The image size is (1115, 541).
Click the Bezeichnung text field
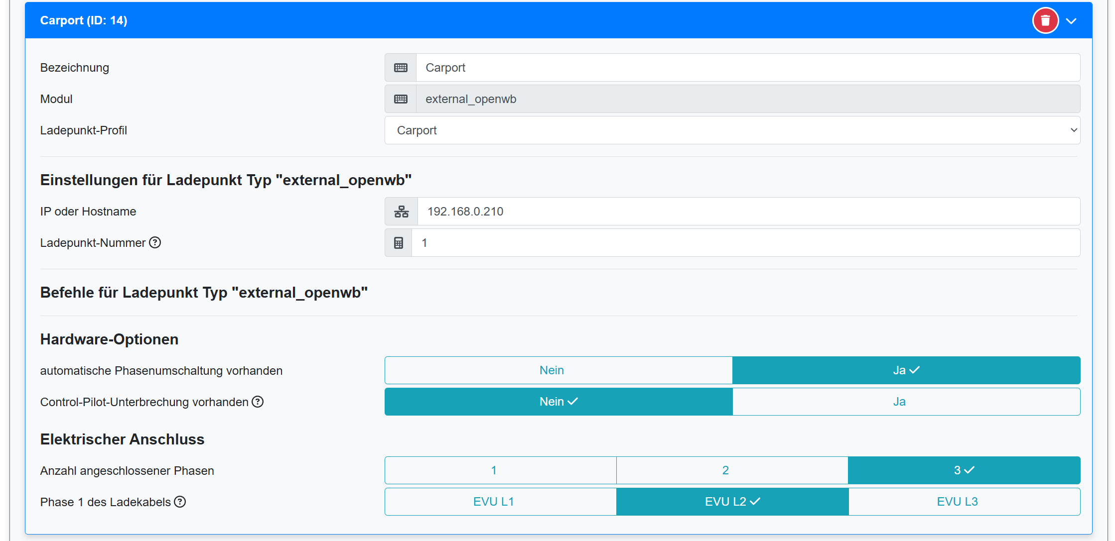747,68
